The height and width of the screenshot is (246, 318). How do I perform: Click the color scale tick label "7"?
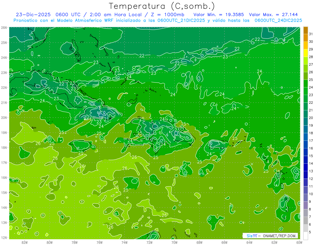point(310,217)
